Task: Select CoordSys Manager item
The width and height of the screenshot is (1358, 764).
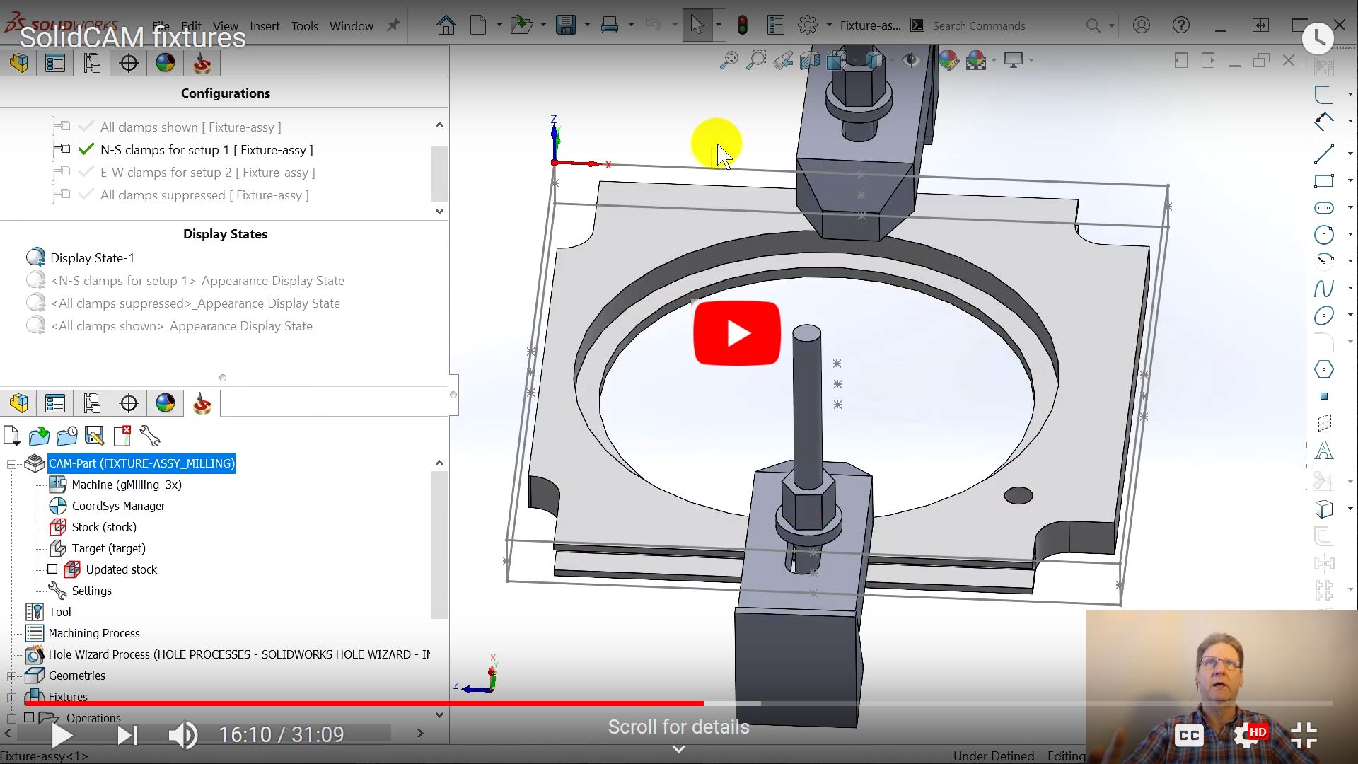Action: point(118,506)
